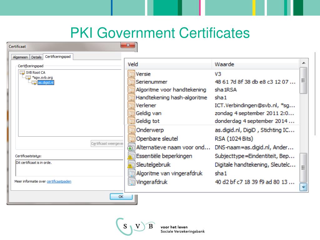Click icon beside Algoritme van vingerafdruk
This screenshot has height=240, width=320.
[132, 173]
